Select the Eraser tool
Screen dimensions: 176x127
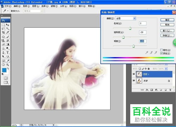tap(3, 45)
